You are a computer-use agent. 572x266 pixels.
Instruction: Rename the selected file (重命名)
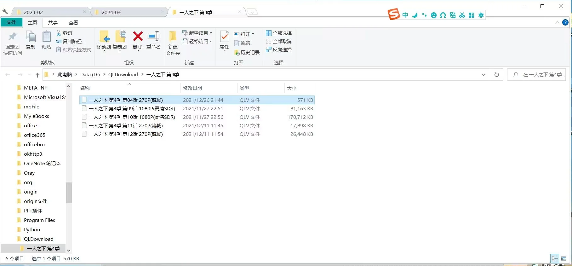(x=153, y=40)
